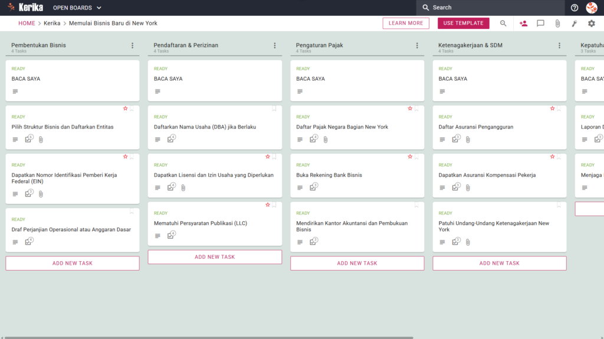Open the help question mark icon
604x339 pixels.
[x=575, y=8]
